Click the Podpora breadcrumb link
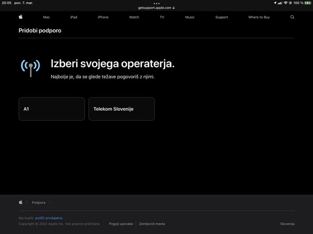 (x=39, y=203)
